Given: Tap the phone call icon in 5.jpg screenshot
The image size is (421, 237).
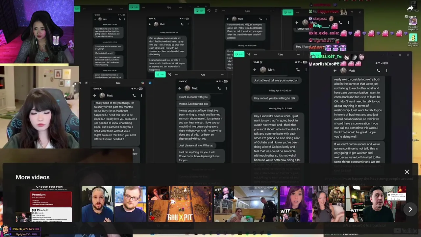Looking at the screenshot, I should 134,95.
